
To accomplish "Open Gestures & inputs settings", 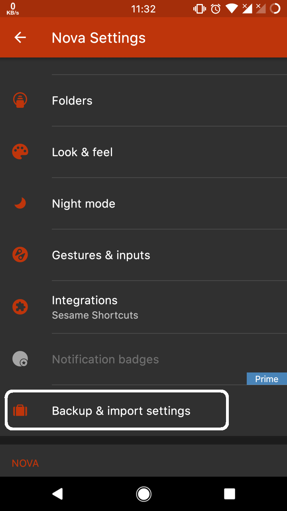I will coord(101,255).
